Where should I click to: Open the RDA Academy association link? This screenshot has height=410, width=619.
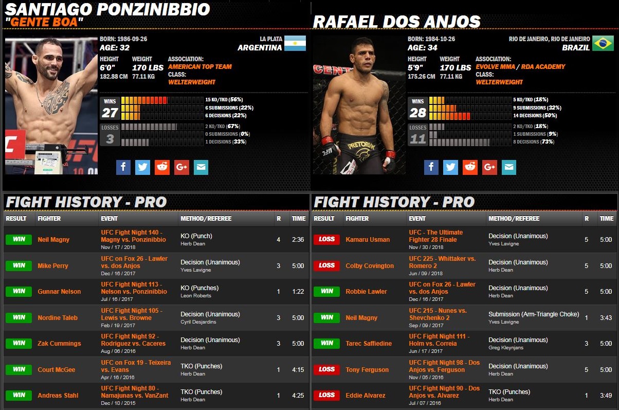pyautogui.click(x=542, y=67)
